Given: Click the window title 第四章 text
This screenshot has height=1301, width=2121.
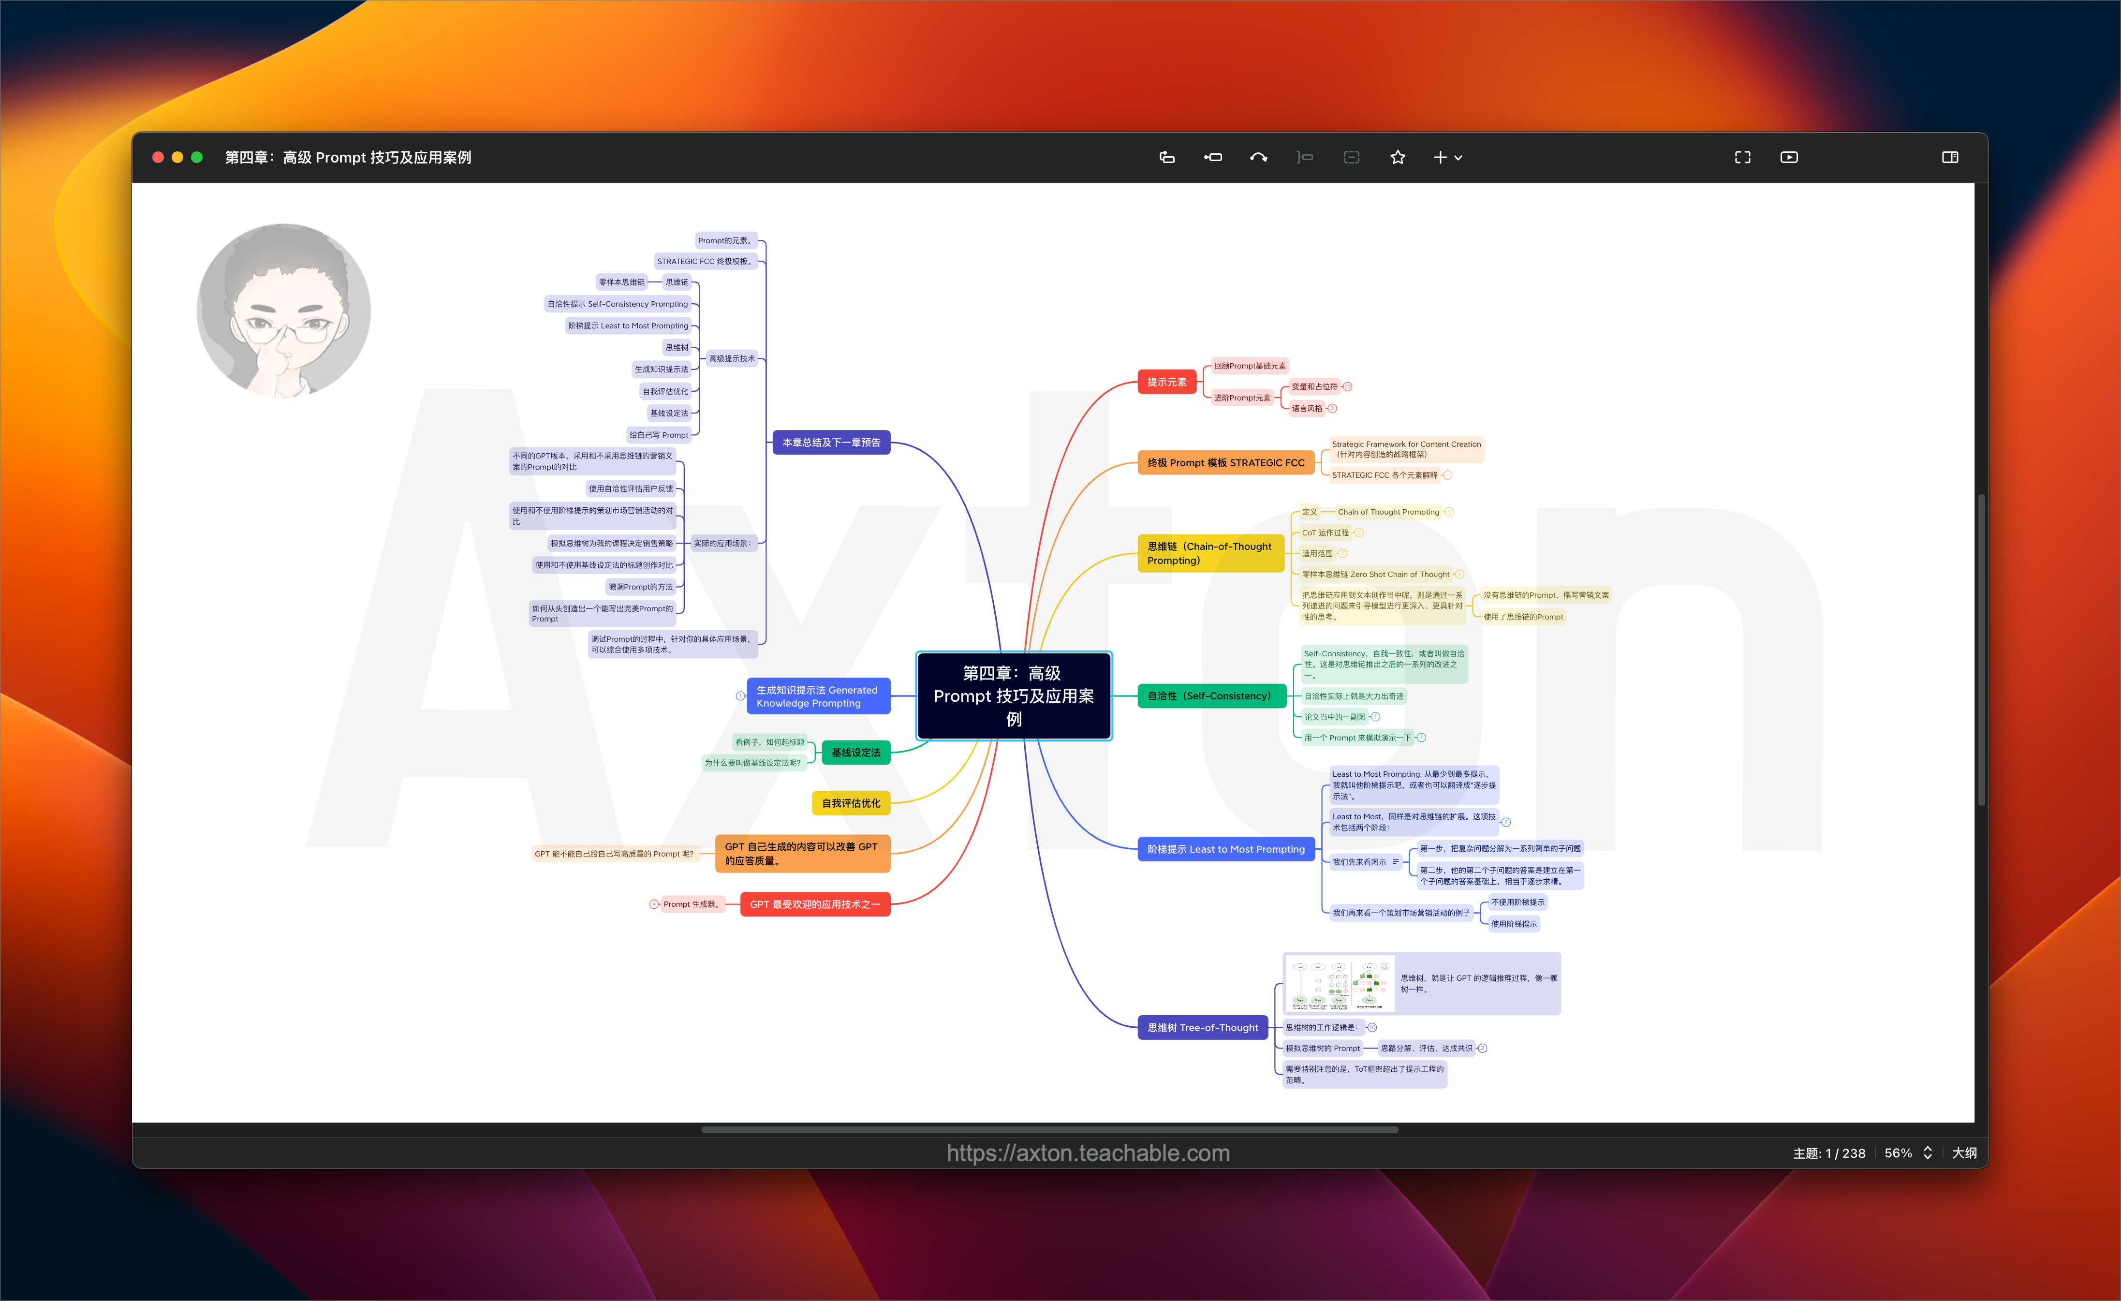Looking at the screenshot, I should coord(348,158).
